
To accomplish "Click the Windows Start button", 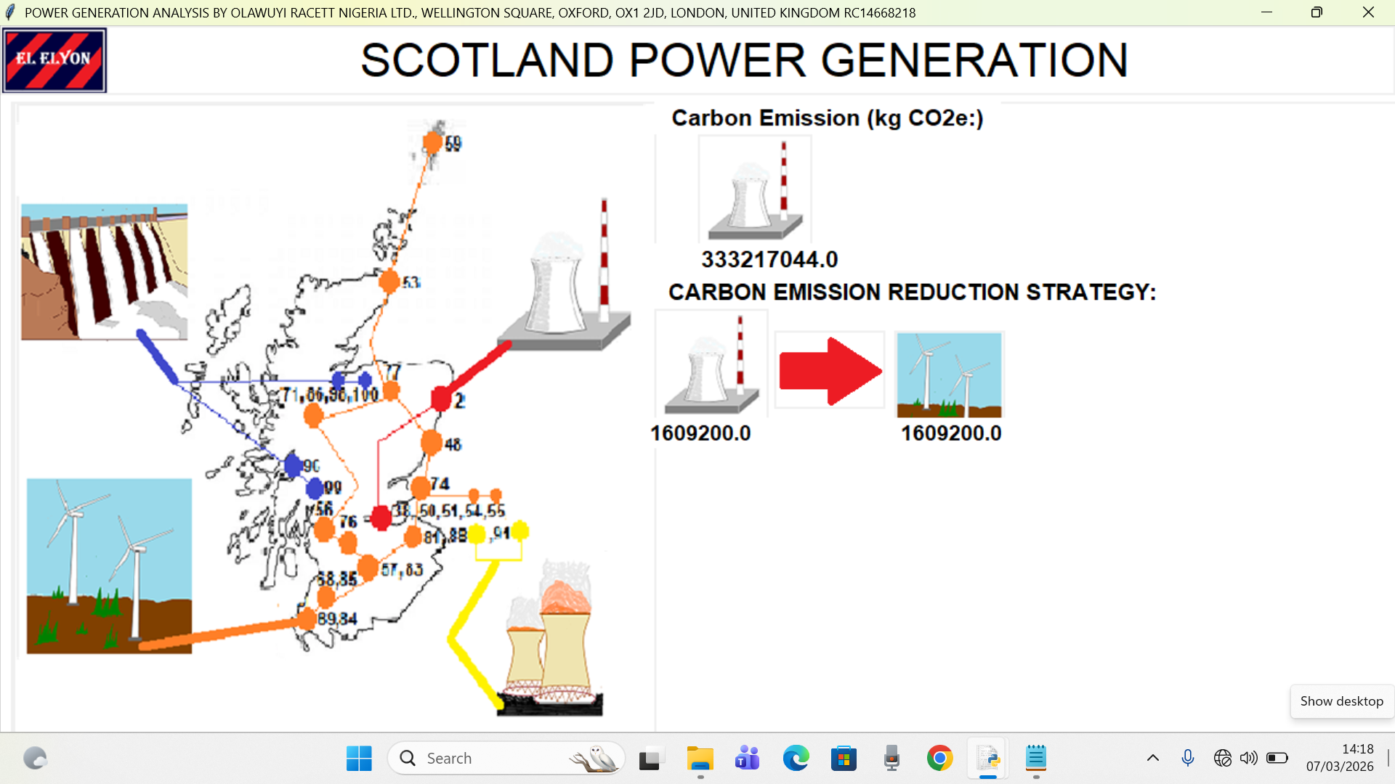I will click(x=359, y=759).
